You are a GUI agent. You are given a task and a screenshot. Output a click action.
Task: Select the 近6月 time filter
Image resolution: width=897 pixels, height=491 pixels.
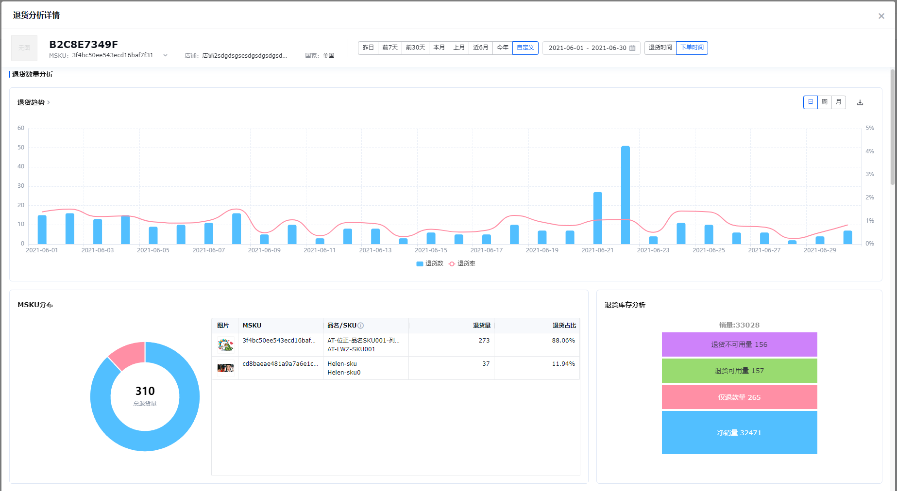point(481,48)
